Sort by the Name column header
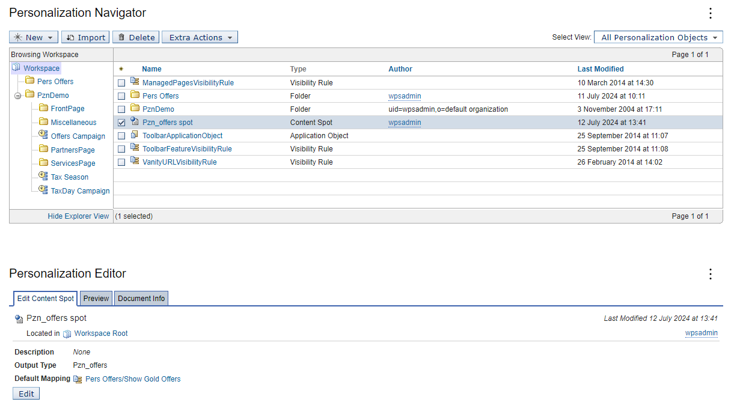Viewport: 731px width, 408px height. coord(151,69)
